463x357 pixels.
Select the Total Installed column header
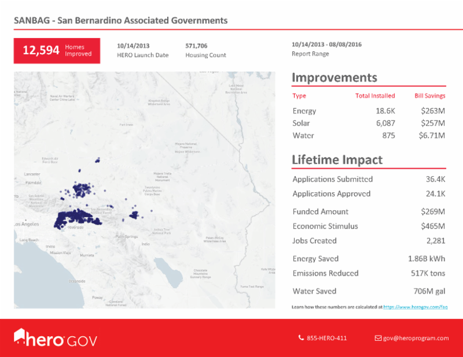(374, 96)
